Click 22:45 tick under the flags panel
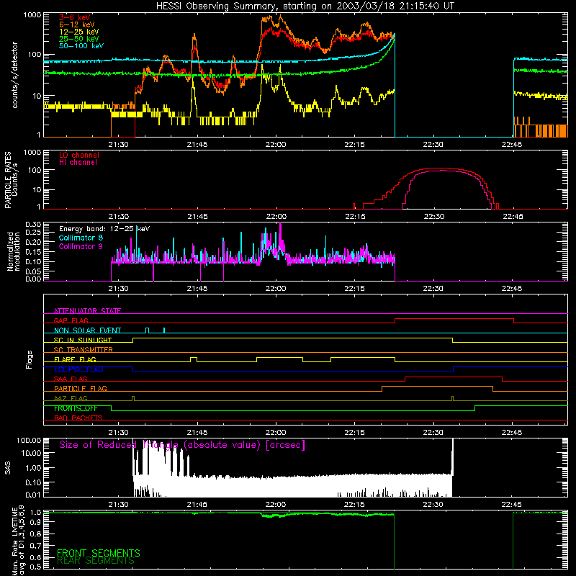Image resolution: width=576 pixels, height=576 pixels. 512,433
